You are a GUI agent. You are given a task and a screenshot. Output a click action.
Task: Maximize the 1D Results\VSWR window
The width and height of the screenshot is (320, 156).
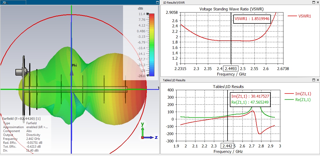pyautogui.click(x=313, y=2)
